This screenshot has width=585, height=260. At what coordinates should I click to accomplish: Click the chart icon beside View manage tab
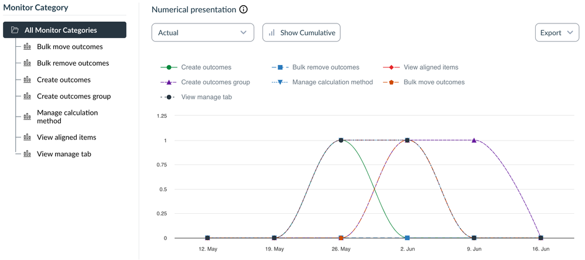27,154
